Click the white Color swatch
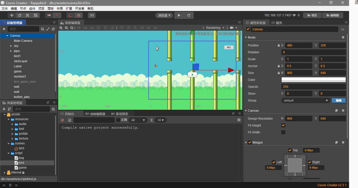Screen dimensions: 358x188 point(314,80)
